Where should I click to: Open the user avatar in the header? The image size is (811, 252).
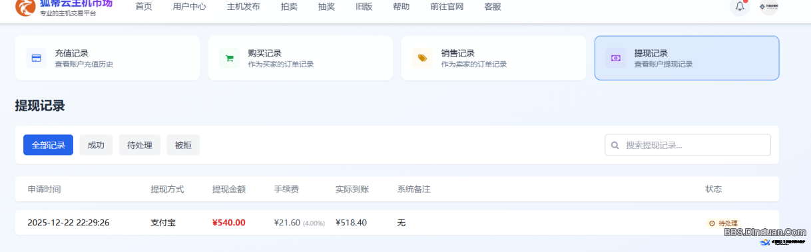point(769,7)
